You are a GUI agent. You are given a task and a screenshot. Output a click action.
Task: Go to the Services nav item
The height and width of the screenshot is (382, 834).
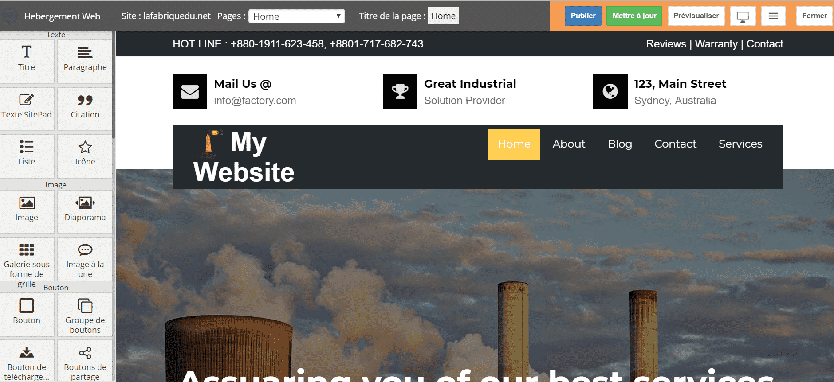point(740,144)
